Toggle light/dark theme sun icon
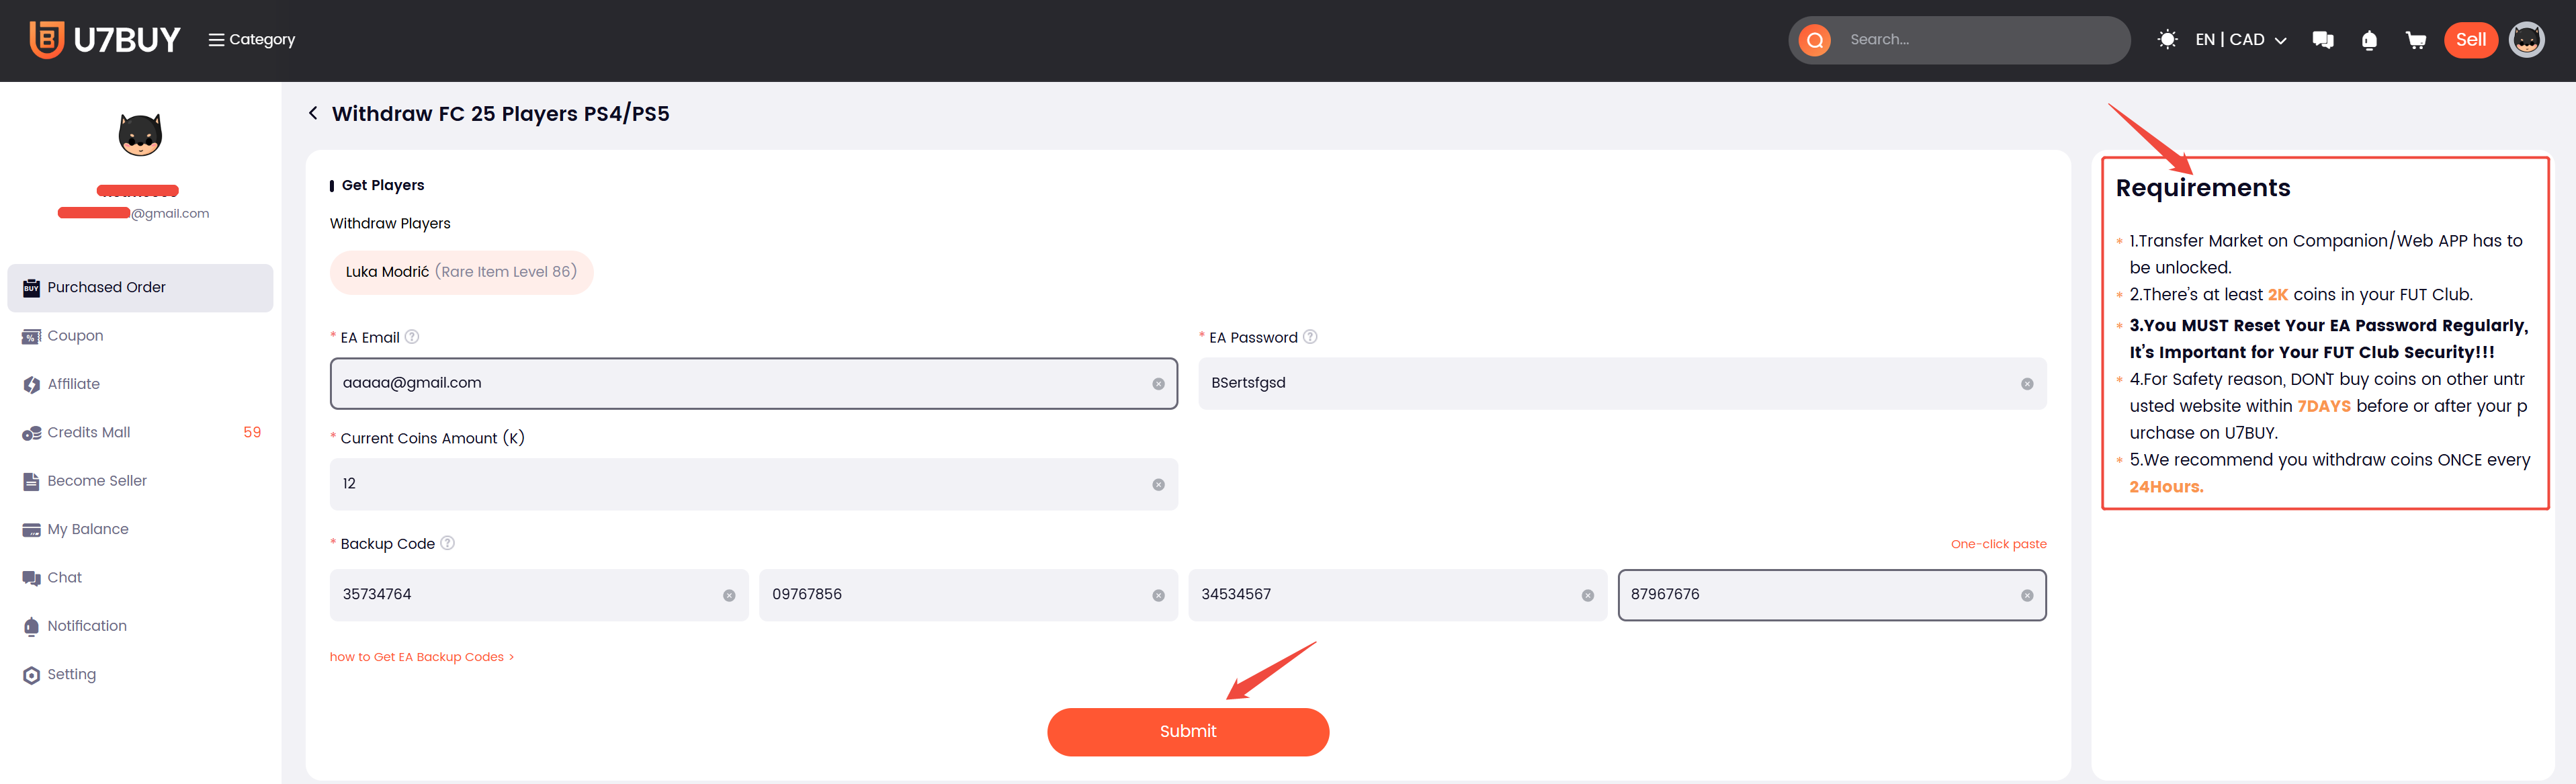This screenshot has height=784, width=2576. (2167, 40)
